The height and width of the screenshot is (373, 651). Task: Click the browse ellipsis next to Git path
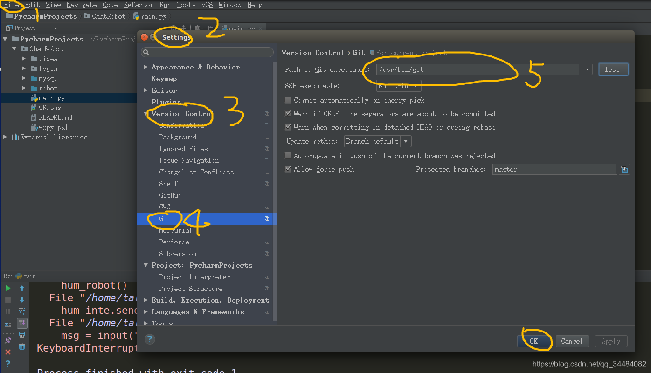tap(588, 69)
